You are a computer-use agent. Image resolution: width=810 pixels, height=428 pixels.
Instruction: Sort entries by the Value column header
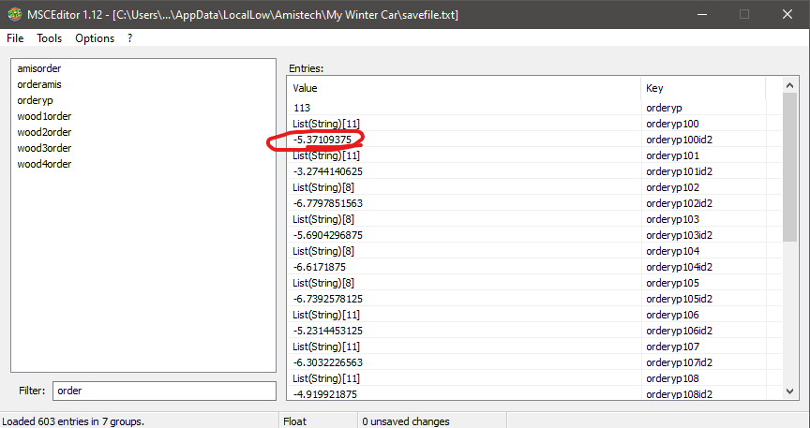(x=463, y=88)
